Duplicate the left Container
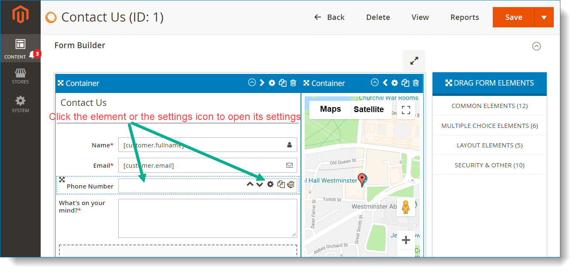577x274 pixels. 283,83
